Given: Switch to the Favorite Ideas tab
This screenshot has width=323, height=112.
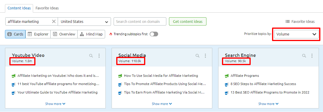Looking at the screenshot, I should point(47,8).
